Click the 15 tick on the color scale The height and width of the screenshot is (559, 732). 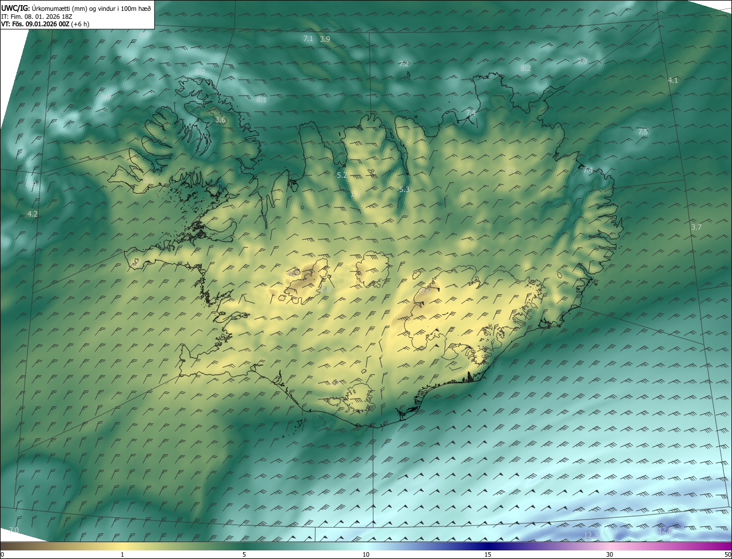488,555
